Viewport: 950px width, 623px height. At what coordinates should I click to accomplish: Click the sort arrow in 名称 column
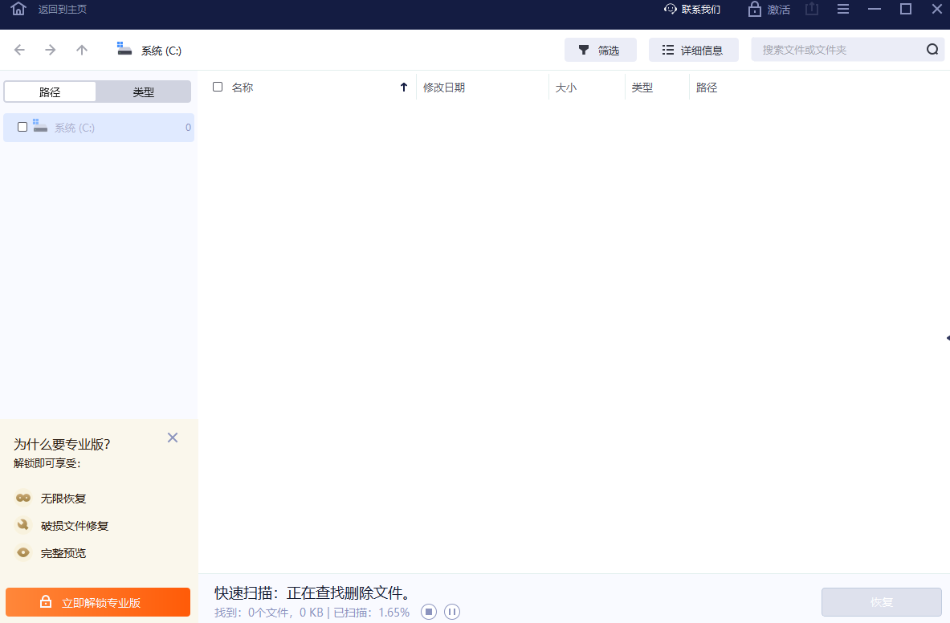pyautogui.click(x=403, y=88)
